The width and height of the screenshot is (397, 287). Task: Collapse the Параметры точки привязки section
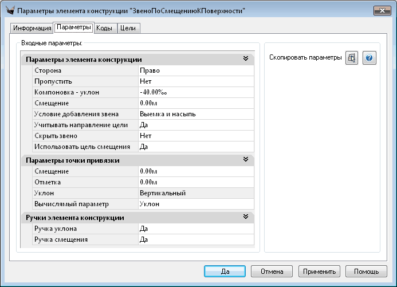click(x=245, y=160)
